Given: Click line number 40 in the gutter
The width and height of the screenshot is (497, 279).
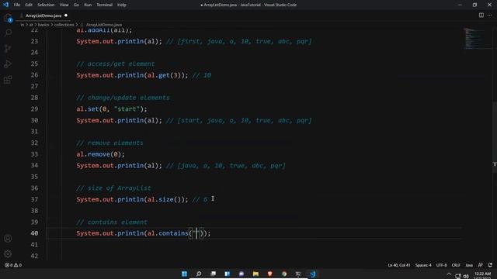Looking at the screenshot, I should [34, 233].
